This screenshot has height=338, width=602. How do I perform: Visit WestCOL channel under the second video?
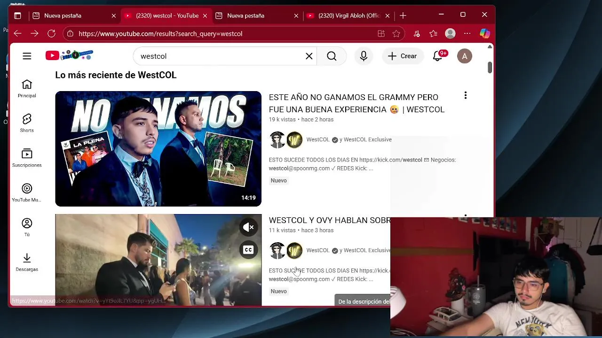point(318,250)
